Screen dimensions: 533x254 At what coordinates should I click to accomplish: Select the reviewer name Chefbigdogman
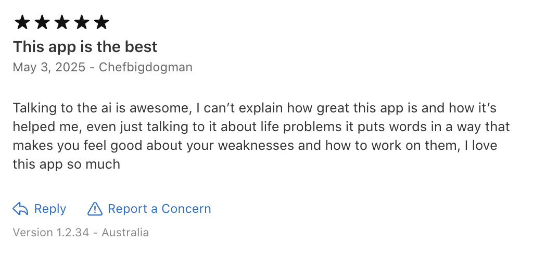(145, 67)
